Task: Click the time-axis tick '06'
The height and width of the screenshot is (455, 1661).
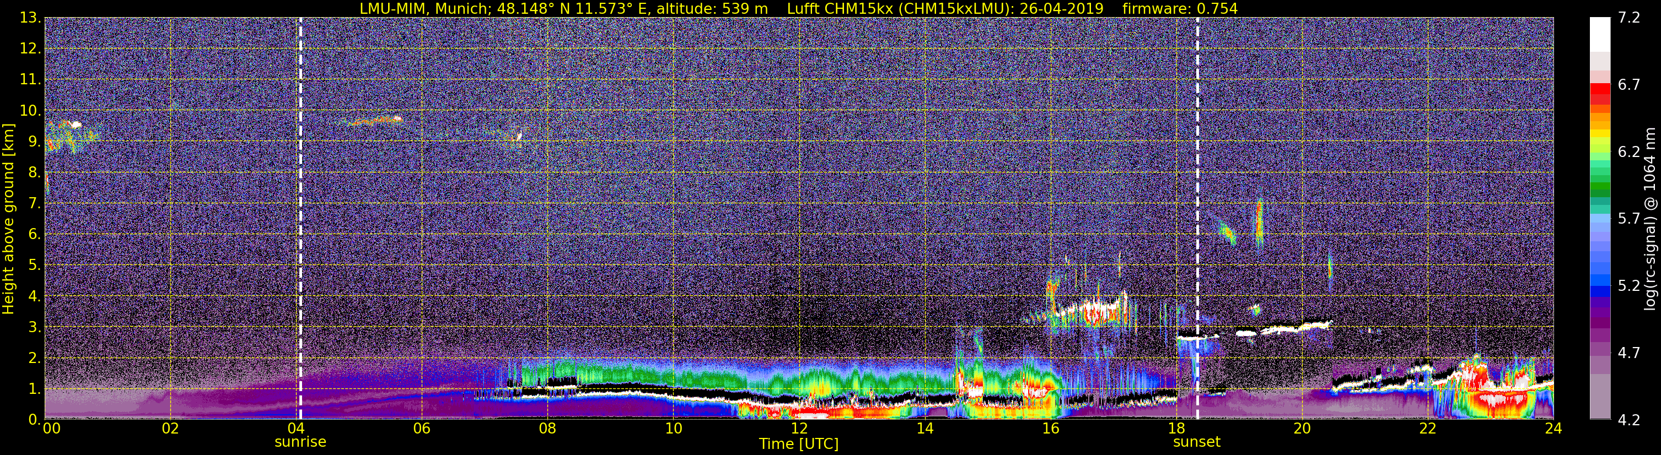Action: (422, 429)
